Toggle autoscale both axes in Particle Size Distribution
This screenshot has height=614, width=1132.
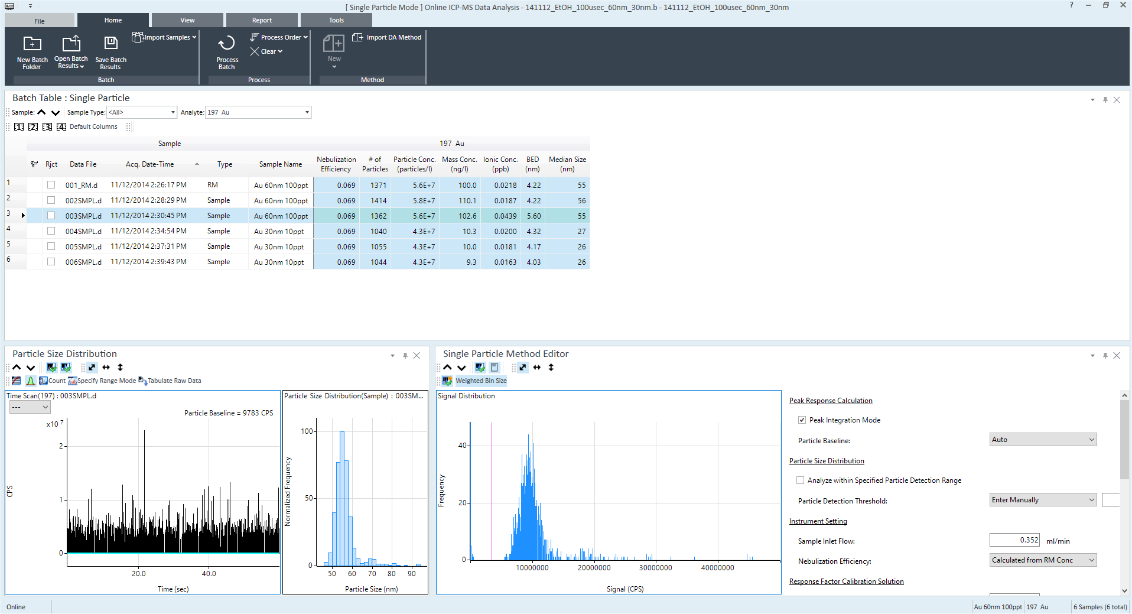[x=92, y=368]
